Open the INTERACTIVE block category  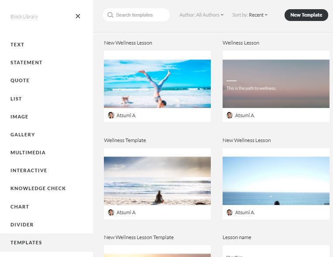[29, 170]
